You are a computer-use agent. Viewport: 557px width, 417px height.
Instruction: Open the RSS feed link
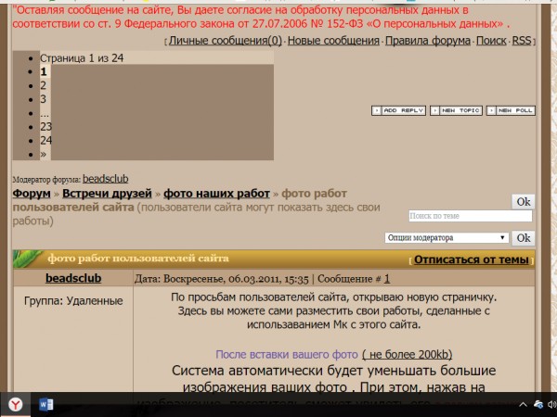pyautogui.click(x=522, y=41)
